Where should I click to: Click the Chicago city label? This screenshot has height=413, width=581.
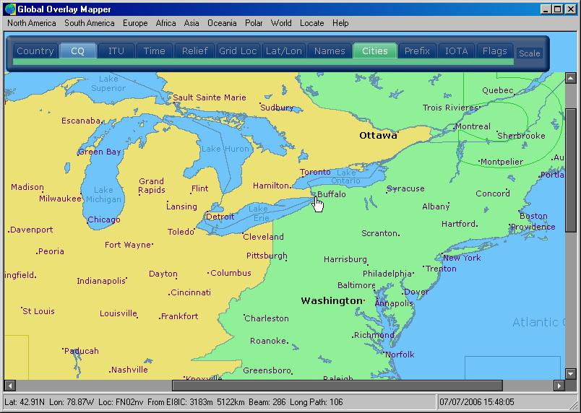point(104,219)
